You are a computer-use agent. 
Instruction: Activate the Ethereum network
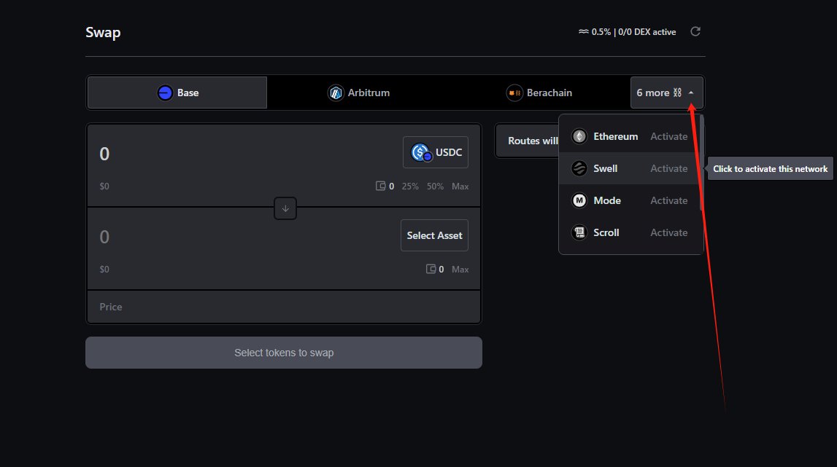click(x=669, y=136)
